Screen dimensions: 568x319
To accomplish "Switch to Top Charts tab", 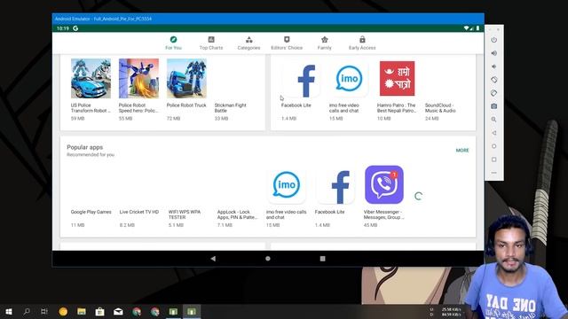I will coord(211,43).
